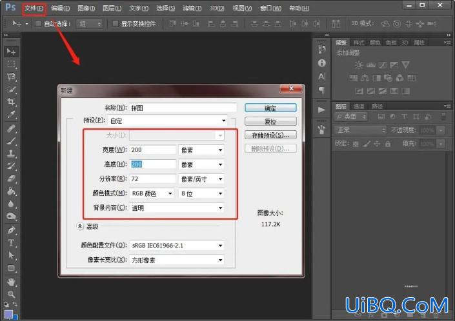455x321 pixels.
Task: Select the Rectangular Marquee tool
Action: 11,64
